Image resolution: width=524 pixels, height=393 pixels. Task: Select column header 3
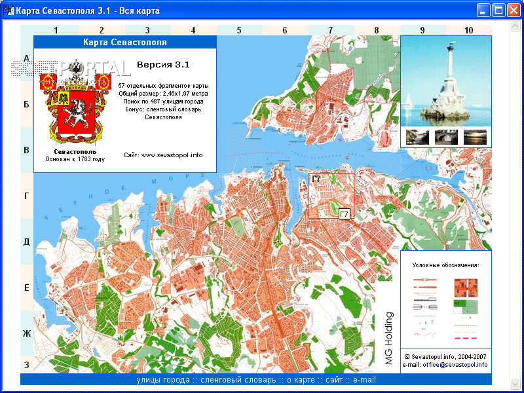pyautogui.click(x=147, y=30)
